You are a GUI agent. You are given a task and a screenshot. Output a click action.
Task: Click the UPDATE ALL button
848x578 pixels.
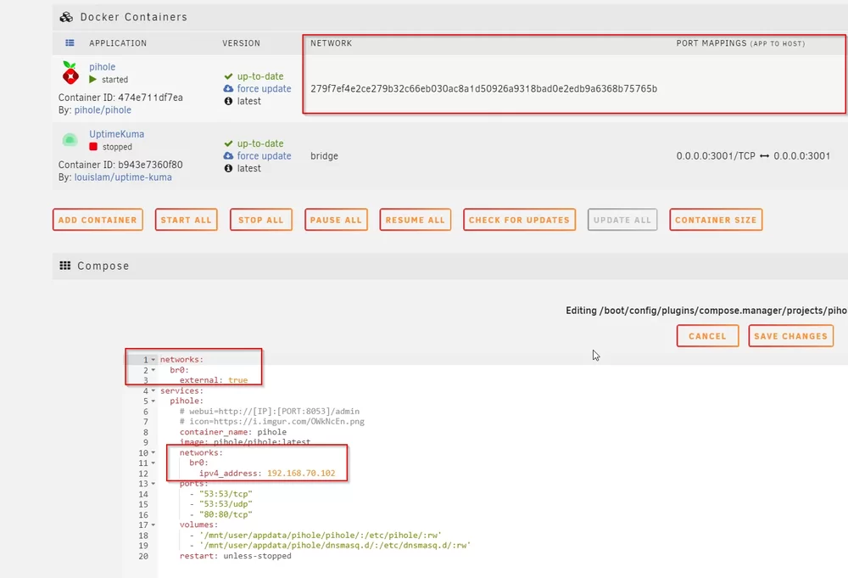pos(622,220)
